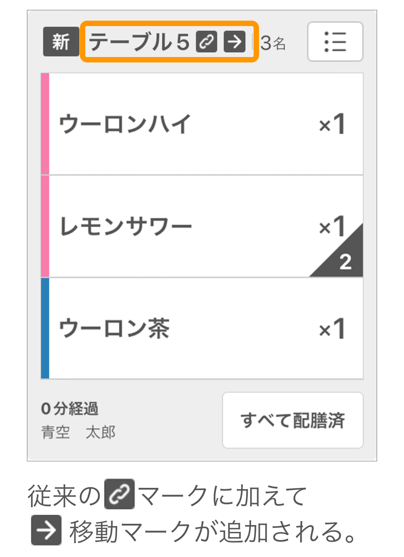Open the list menu icon button
The width and height of the screenshot is (404, 557).
[335, 42]
